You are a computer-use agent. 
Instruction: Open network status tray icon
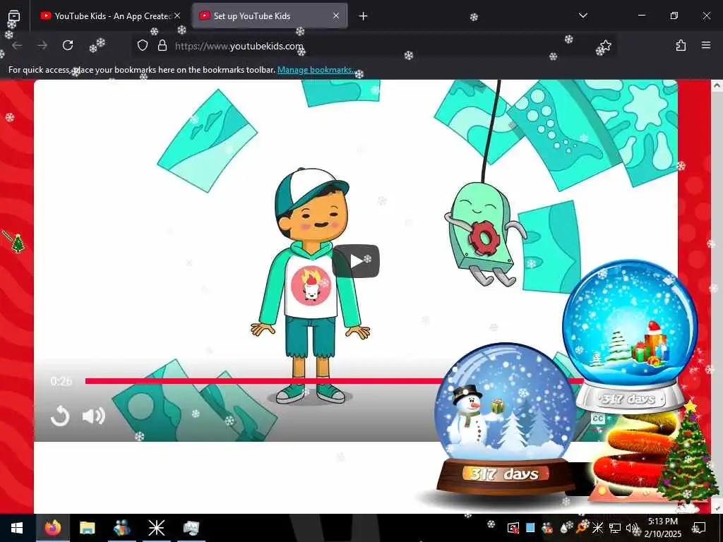[x=615, y=528]
